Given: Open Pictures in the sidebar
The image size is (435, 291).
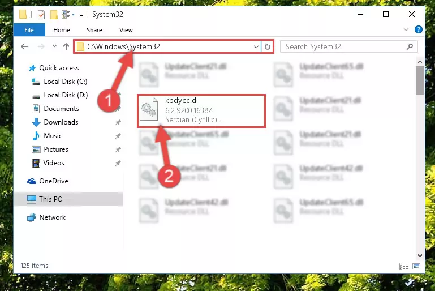Looking at the screenshot, I should 56,149.
